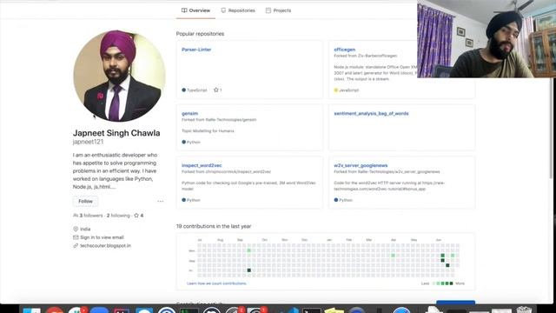The image size is (556, 313).
Task: Open the gensim repository link
Action: (x=189, y=114)
